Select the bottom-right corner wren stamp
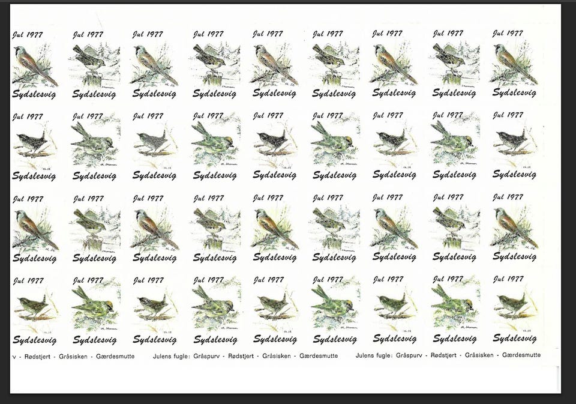Image resolution: width=576 pixels, height=404 pixels. click(515, 309)
